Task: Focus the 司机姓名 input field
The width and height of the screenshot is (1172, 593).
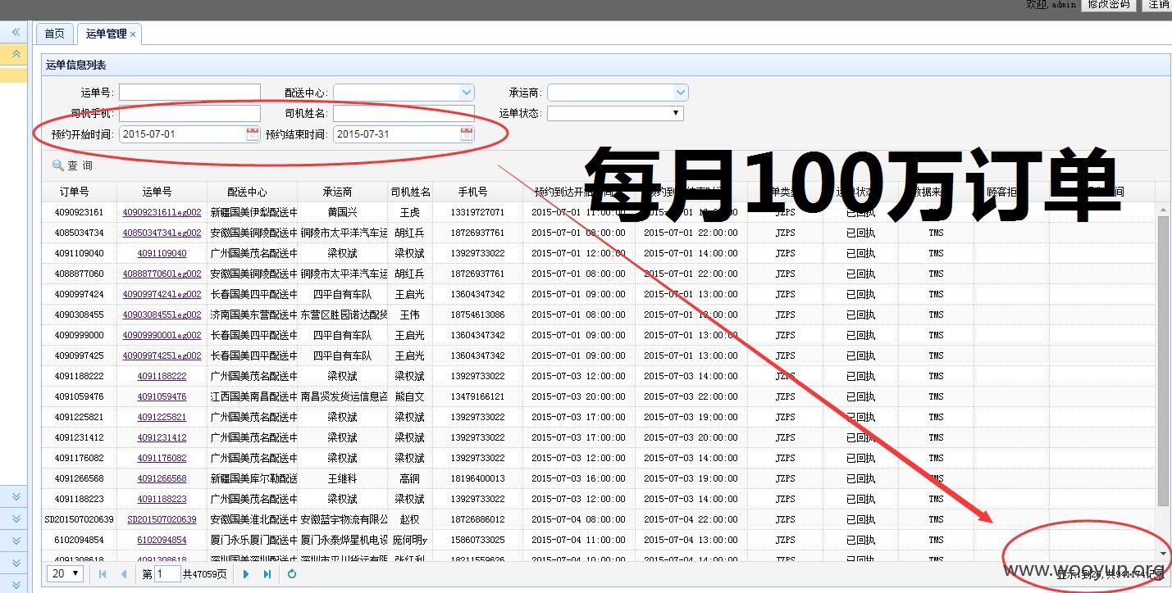Action: (x=404, y=113)
